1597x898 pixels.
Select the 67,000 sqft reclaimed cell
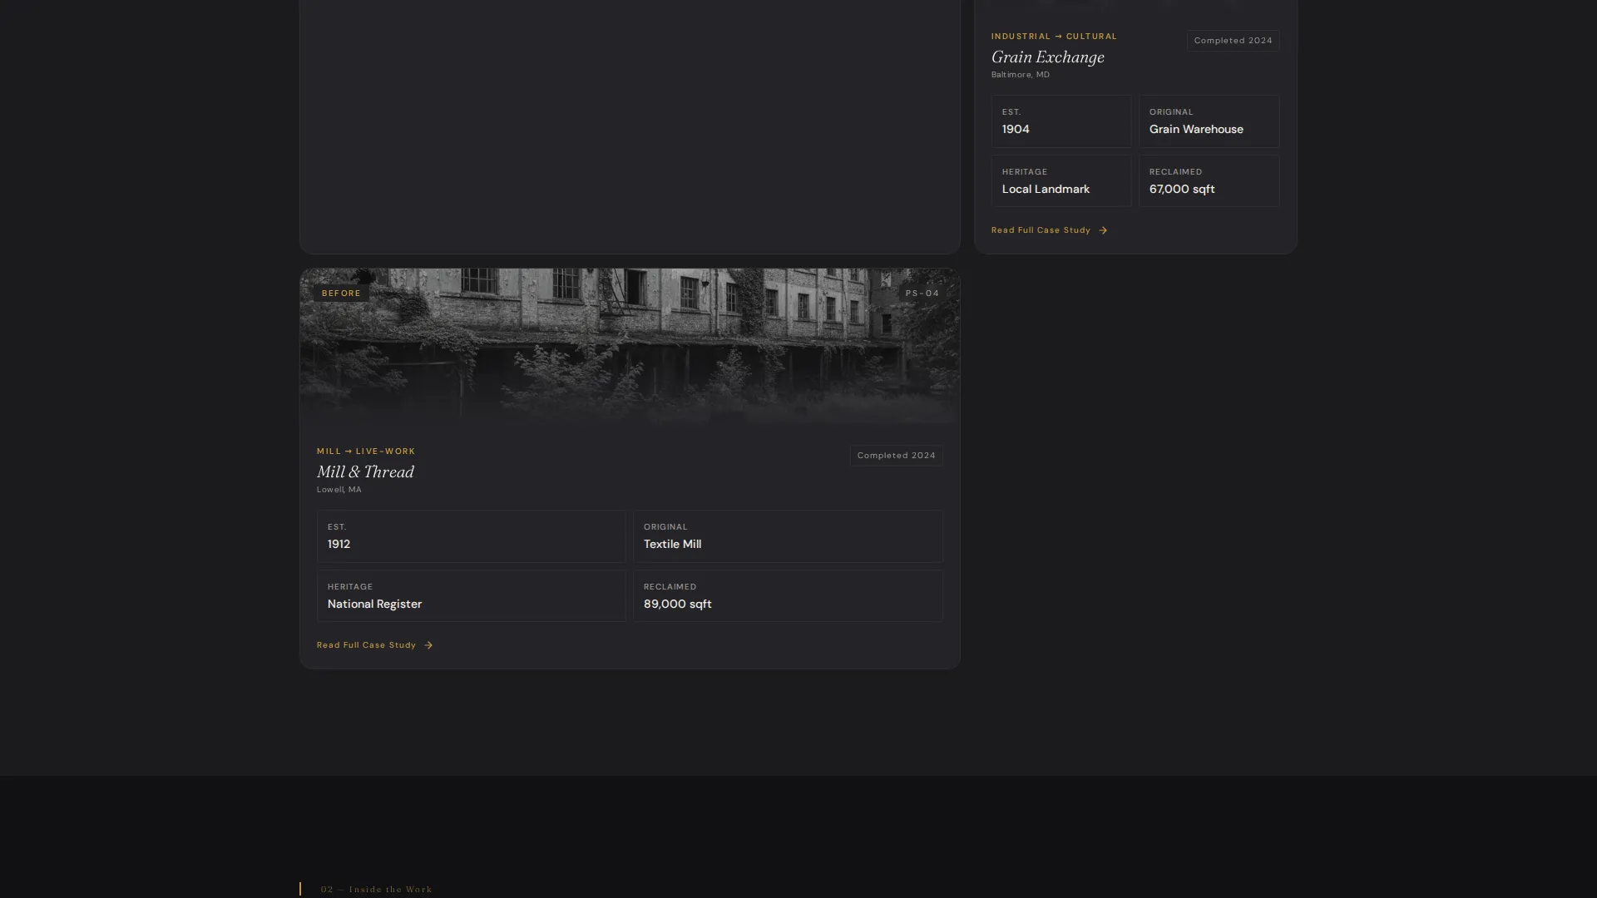pyautogui.click(x=1209, y=181)
